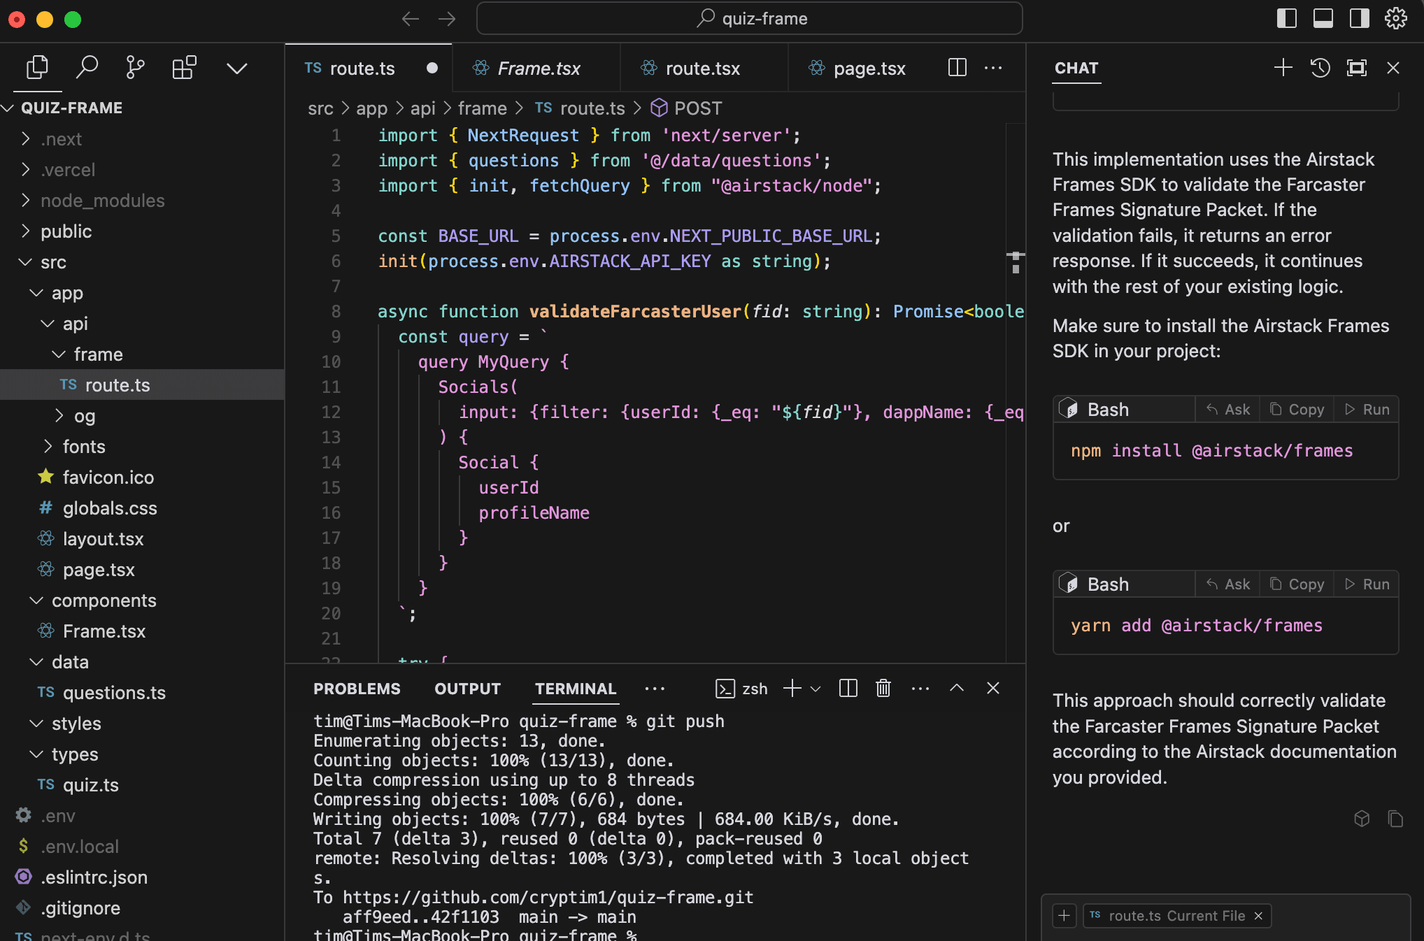The height and width of the screenshot is (941, 1424).
Task: Click Ask on yarn add code block
Action: [x=1228, y=584]
